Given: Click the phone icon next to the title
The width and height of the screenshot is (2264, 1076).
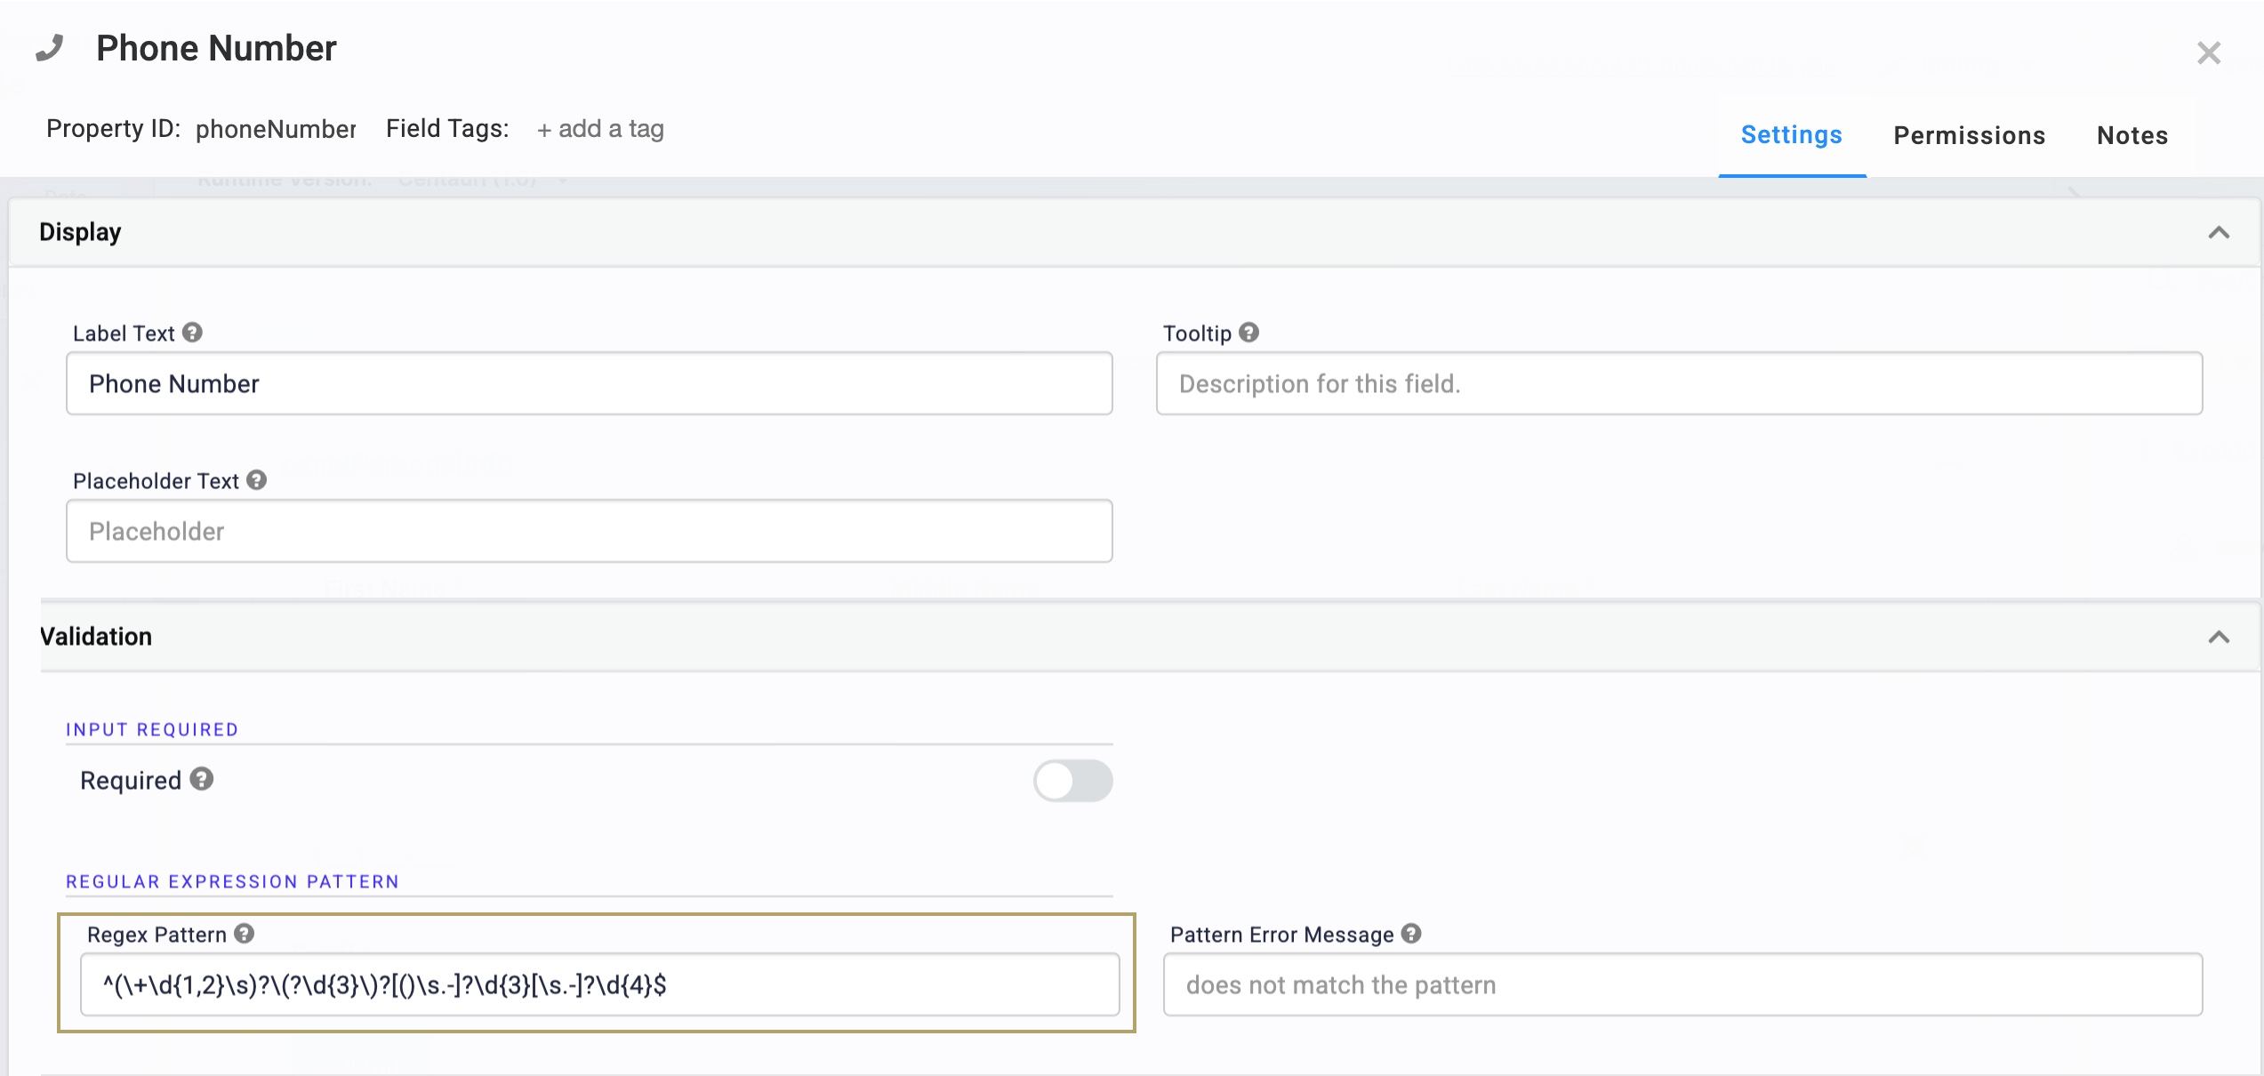Looking at the screenshot, I should [50, 48].
